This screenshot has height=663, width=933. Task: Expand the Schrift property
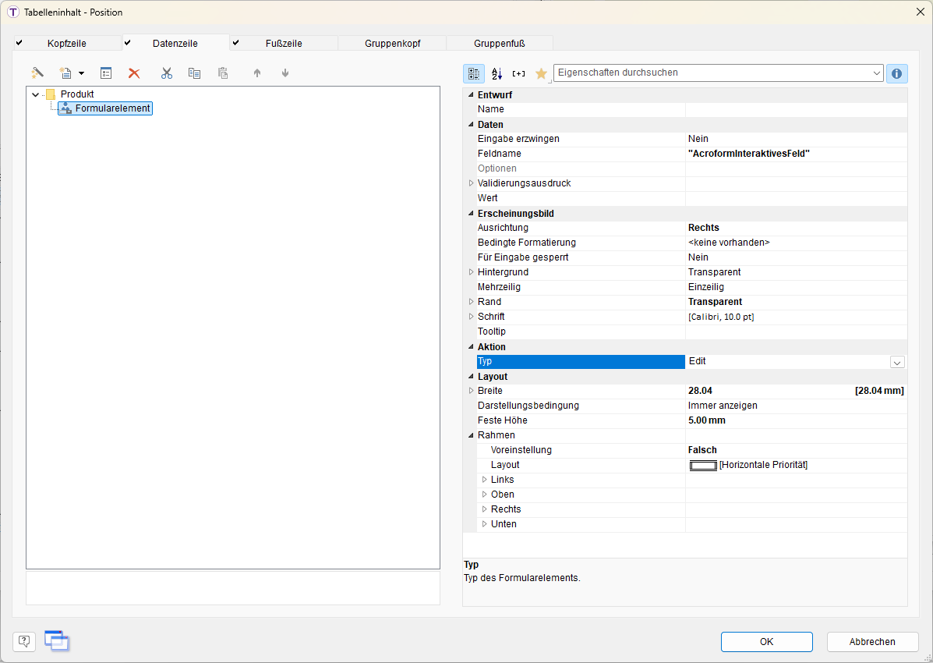pyautogui.click(x=471, y=317)
